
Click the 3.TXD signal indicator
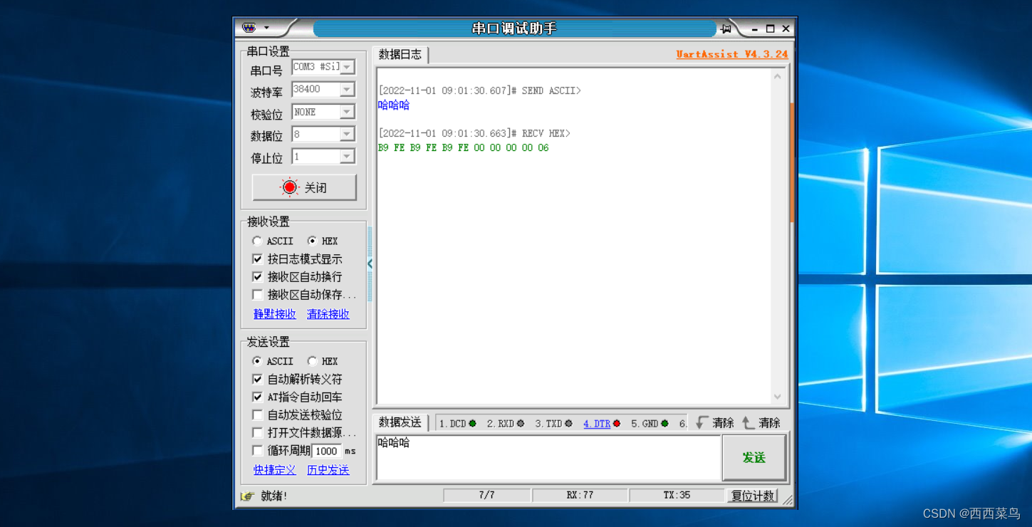point(553,423)
